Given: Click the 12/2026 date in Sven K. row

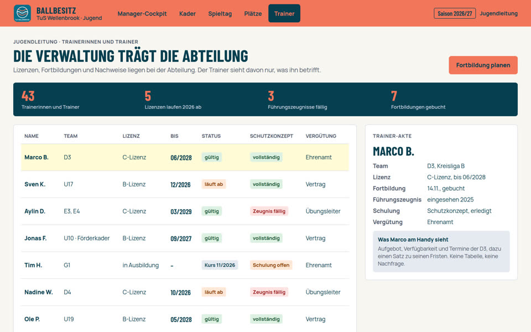Looking at the screenshot, I should point(180,185).
